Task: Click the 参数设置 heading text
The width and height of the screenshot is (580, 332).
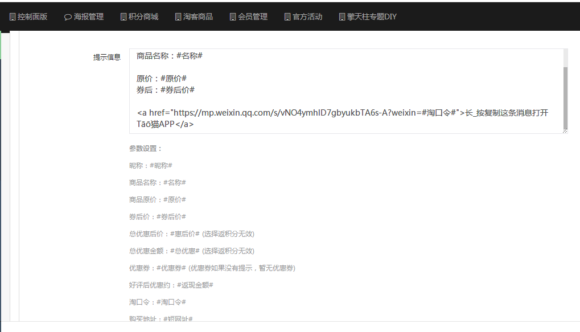Action: pos(146,149)
